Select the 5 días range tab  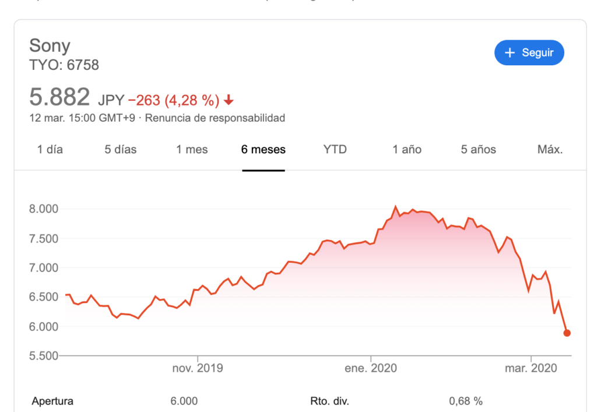120,150
